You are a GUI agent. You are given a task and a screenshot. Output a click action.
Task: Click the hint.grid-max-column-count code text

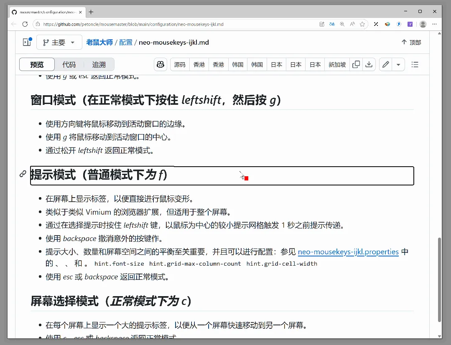click(x=195, y=264)
